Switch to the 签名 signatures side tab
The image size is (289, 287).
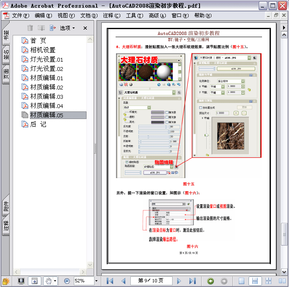coord(6,55)
